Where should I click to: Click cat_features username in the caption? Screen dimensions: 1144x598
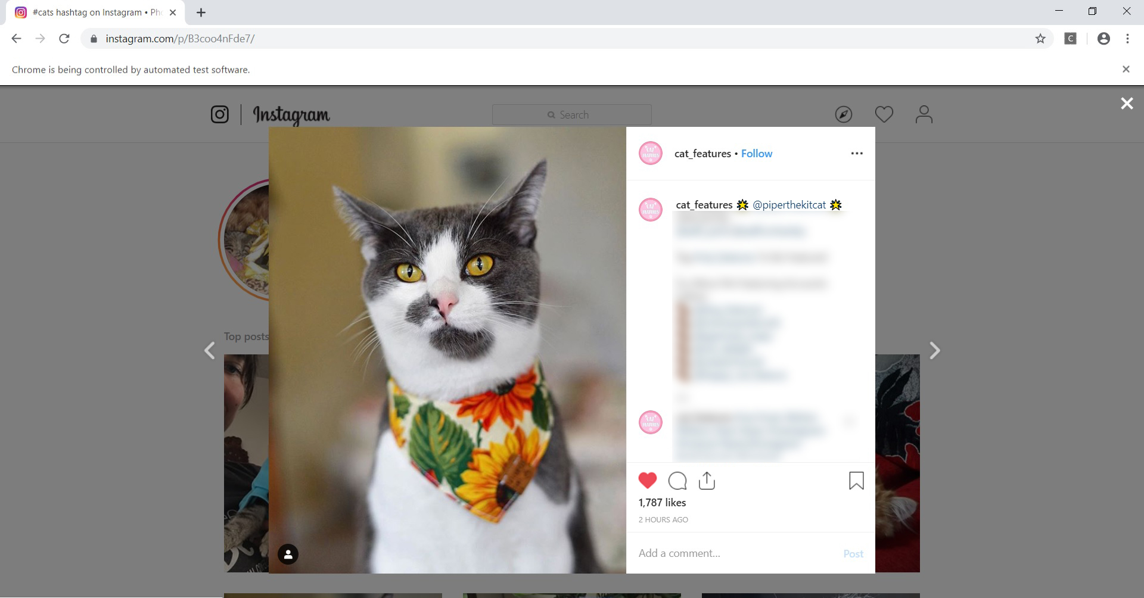[704, 205]
